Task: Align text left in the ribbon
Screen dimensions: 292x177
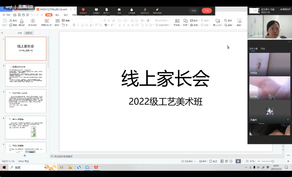Action: click(120, 25)
